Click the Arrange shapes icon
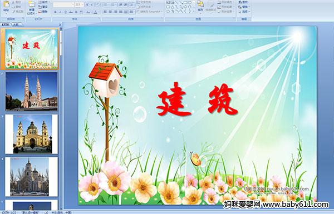Viewport: 334px width, 214px height. (200, 6)
